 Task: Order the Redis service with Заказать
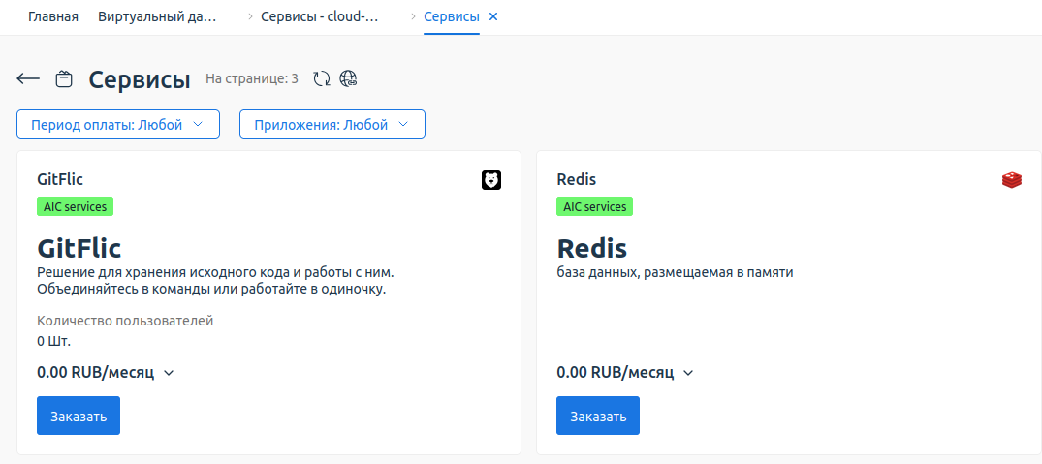point(598,416)
